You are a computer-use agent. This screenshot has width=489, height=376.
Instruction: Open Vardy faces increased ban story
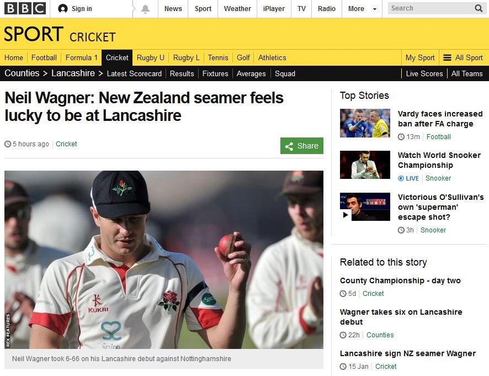pos(440,119)
